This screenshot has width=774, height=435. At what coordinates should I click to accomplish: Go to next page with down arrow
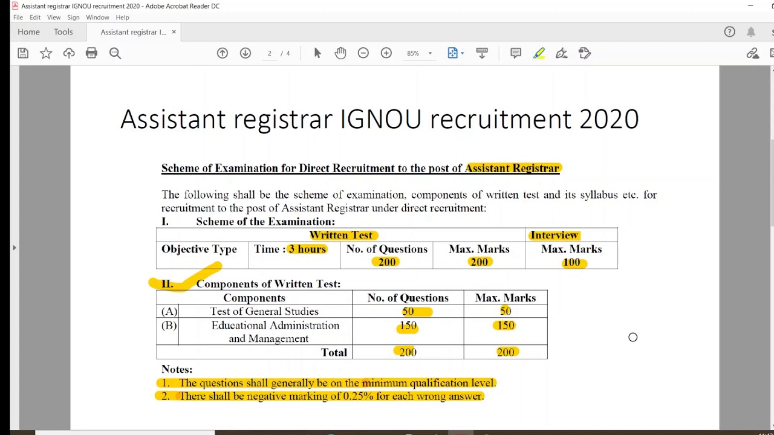pos(246,53)
